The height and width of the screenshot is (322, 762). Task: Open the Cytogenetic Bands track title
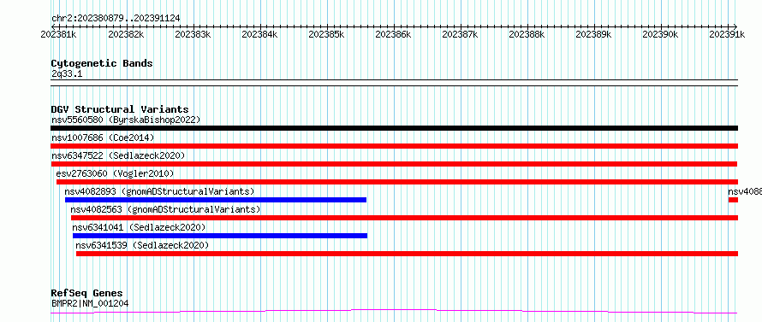point(102,63)
